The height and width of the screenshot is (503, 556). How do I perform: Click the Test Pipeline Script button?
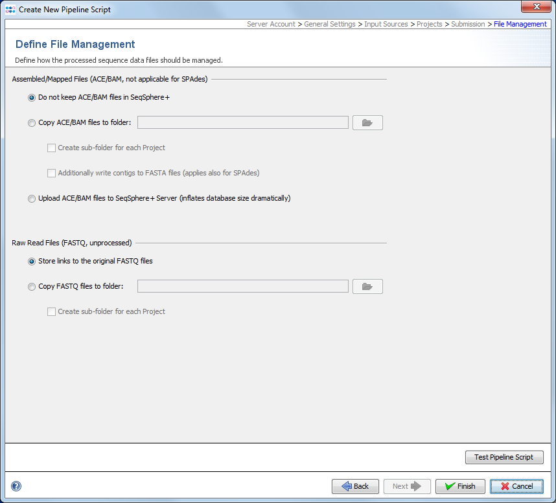[x=504, y=457]
